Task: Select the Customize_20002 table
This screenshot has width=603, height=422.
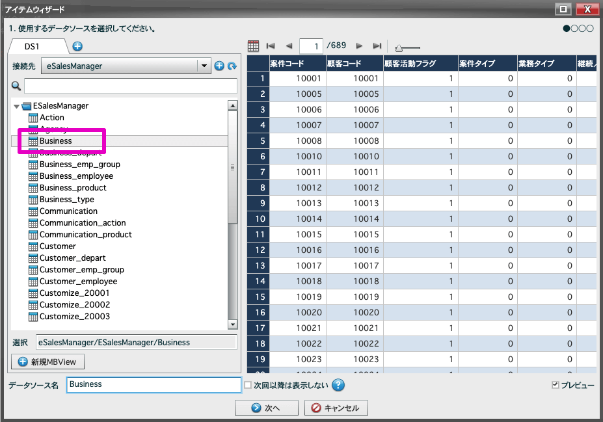Action: tap(75, 305)
